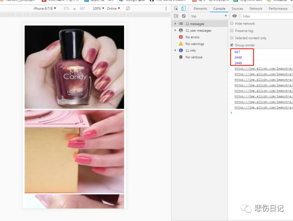Viewport: 293px width, 221px height.
Task: Click the blue 11 info icon
Action: click(x=181, y=50)
